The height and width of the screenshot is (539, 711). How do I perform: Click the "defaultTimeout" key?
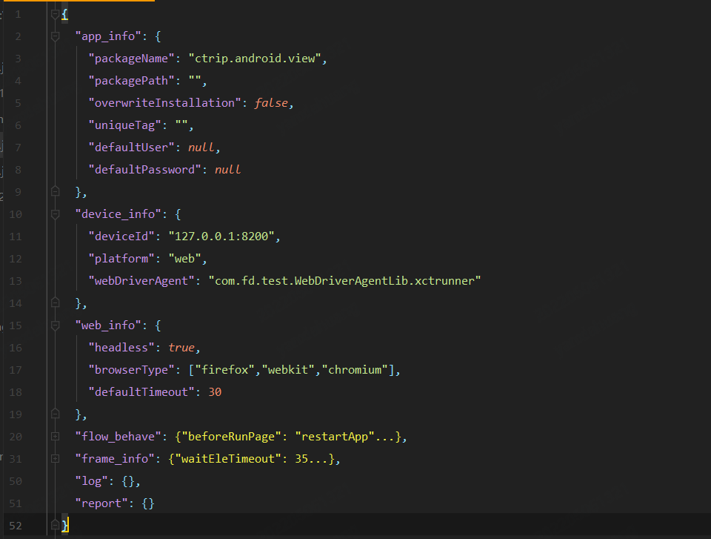(x=141, y=392)
